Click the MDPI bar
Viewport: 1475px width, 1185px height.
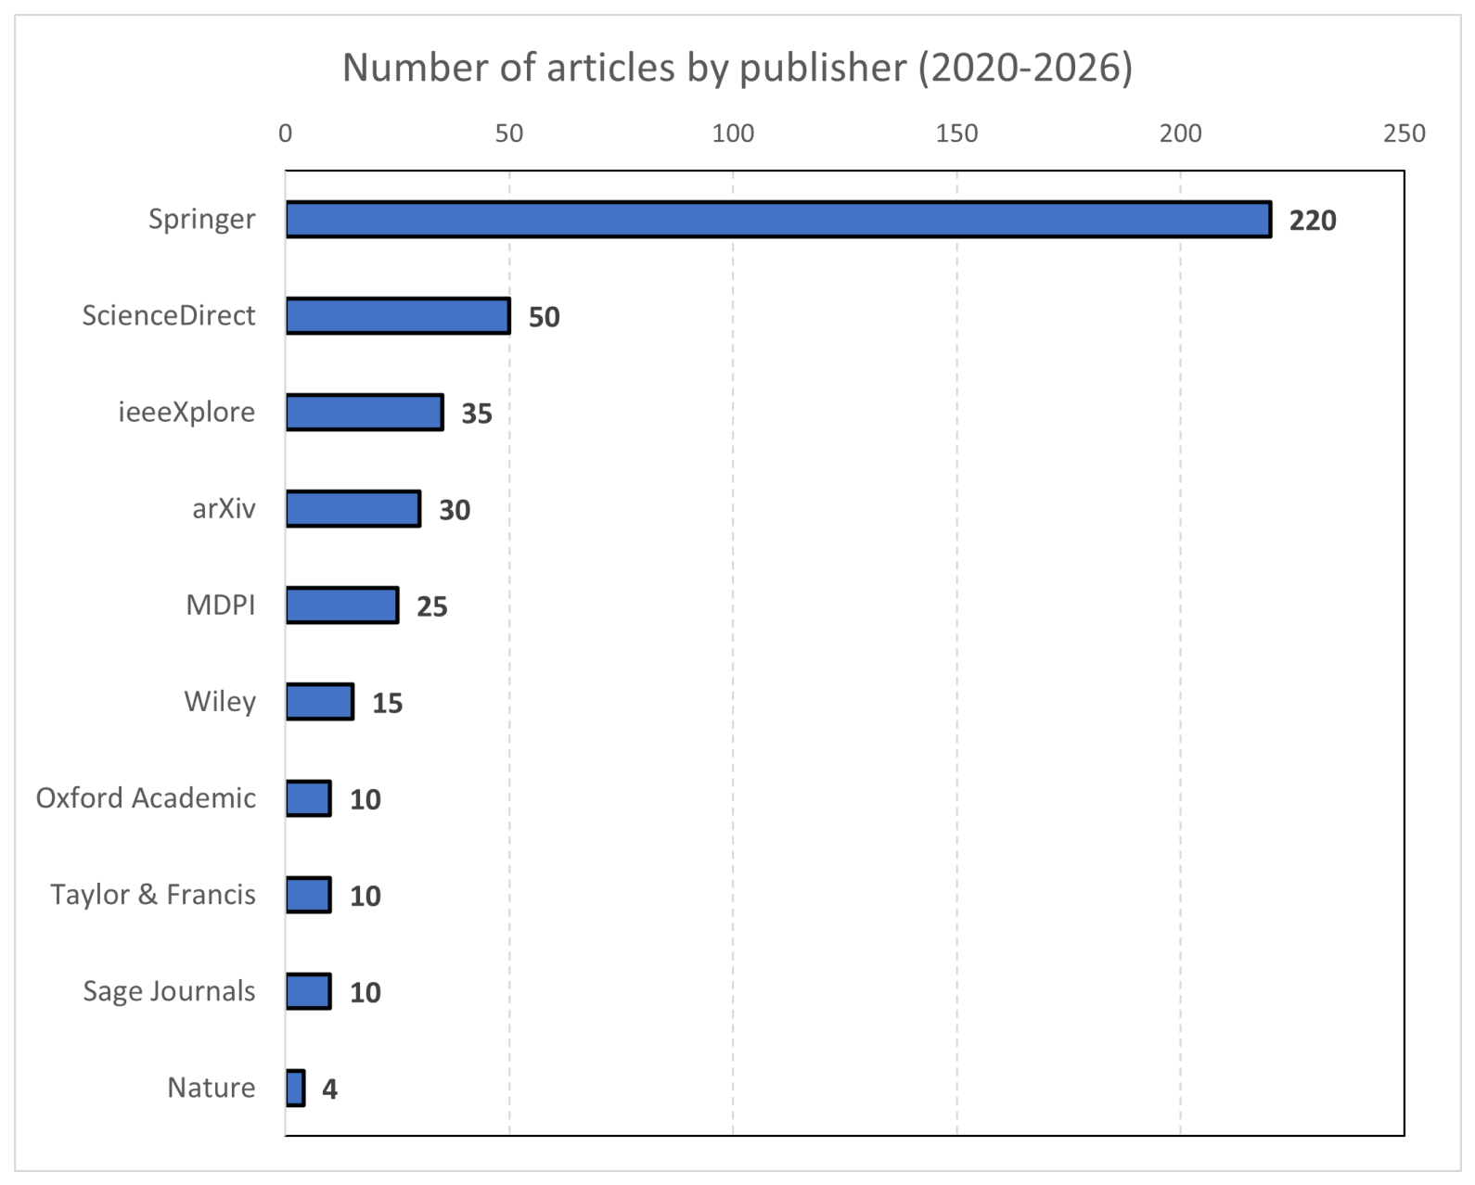tap(342, 605)
